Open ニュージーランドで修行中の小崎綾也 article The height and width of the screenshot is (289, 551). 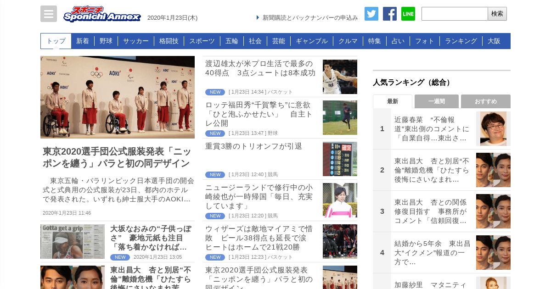pos(259,197)
